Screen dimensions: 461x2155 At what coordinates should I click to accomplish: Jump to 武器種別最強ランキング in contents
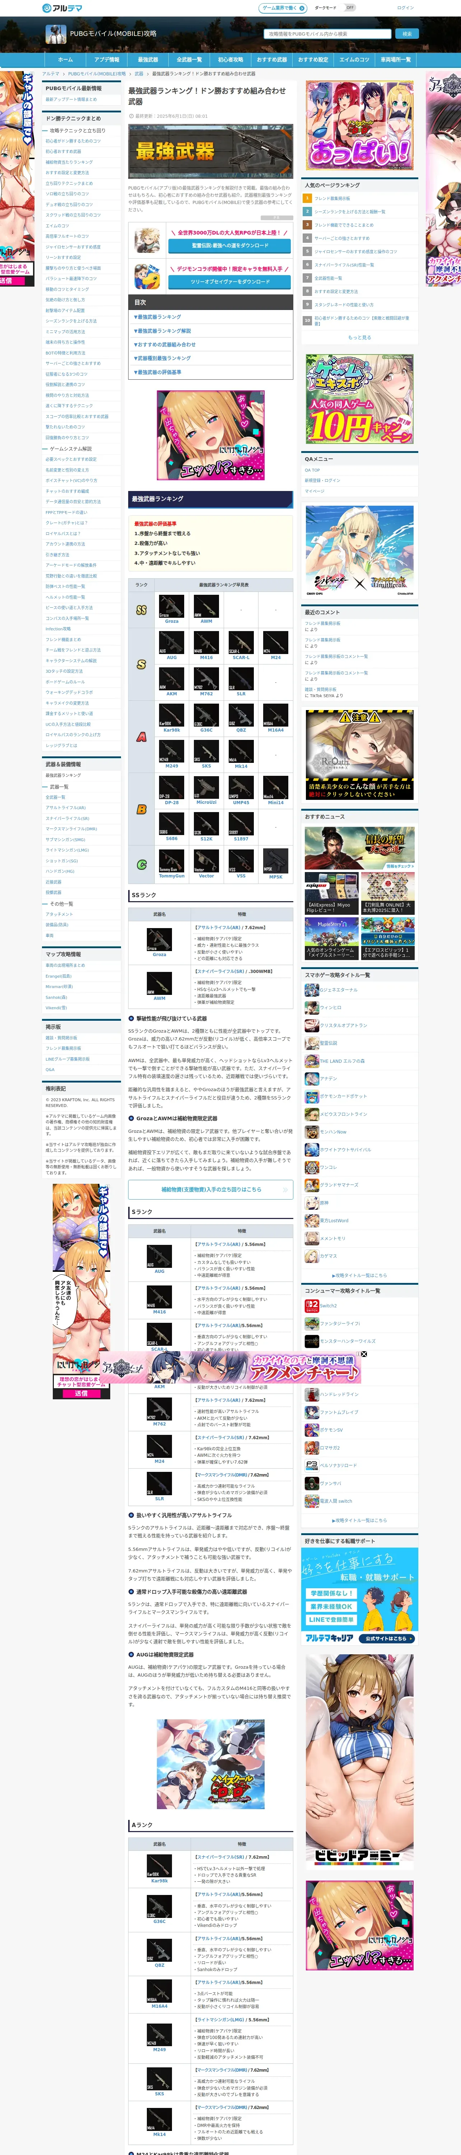coord(163,358)
